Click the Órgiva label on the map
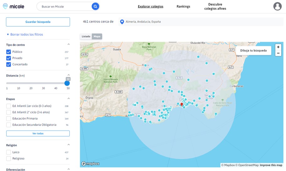 tap(89, 98)
